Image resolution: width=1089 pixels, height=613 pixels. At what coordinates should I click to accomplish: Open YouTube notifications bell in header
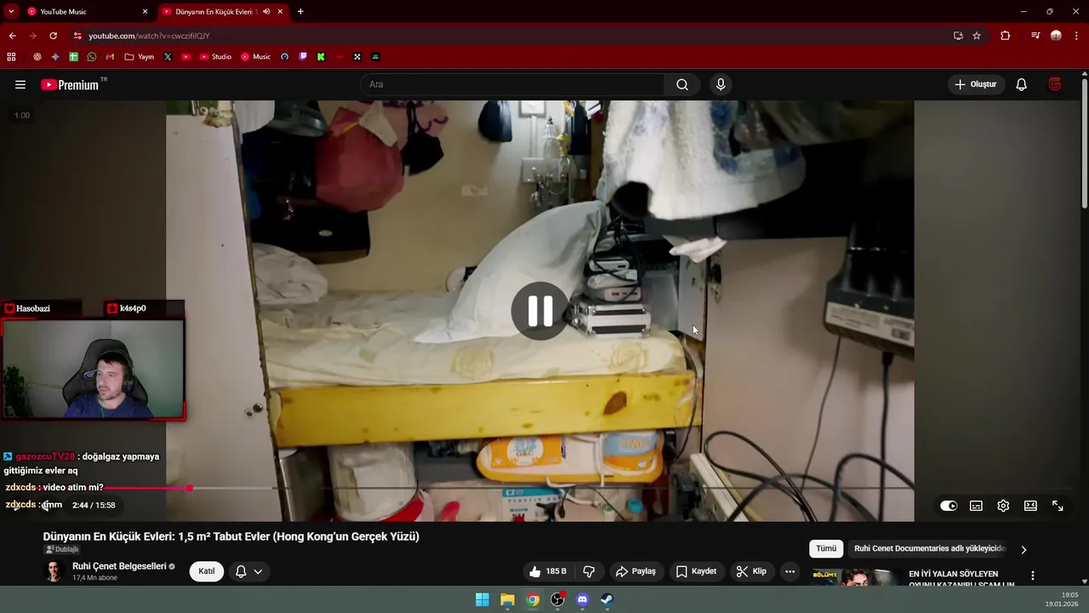click(1022, 84)
